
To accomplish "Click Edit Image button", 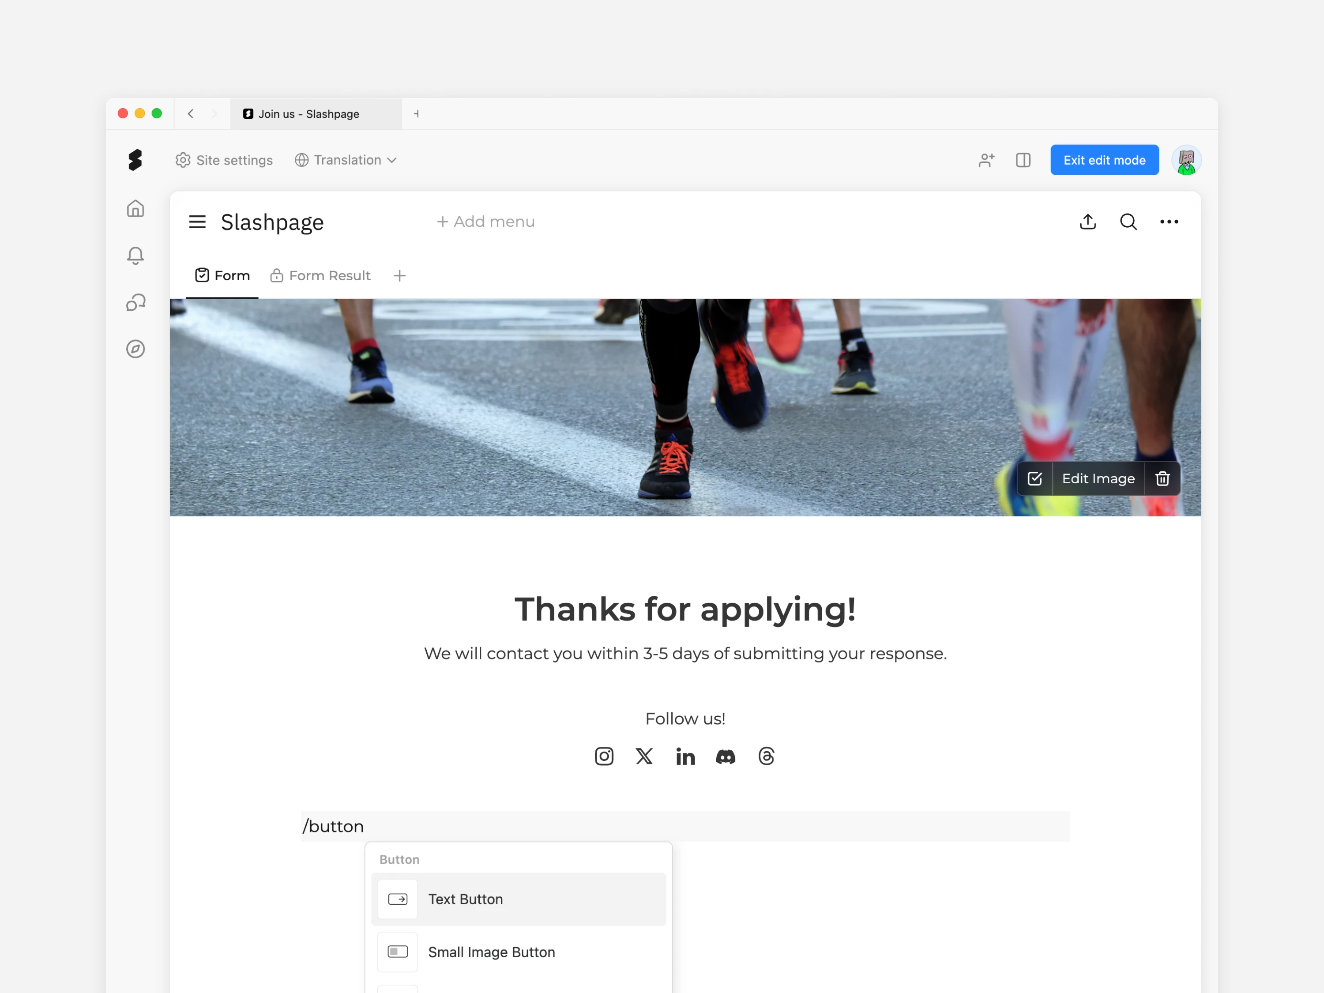I will (1098, 478).
